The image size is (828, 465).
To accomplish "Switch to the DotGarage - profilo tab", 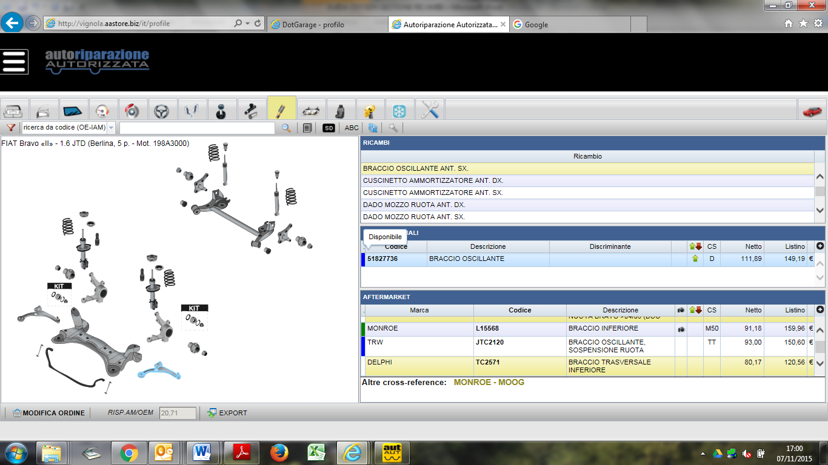I will [x=327, y=24].
